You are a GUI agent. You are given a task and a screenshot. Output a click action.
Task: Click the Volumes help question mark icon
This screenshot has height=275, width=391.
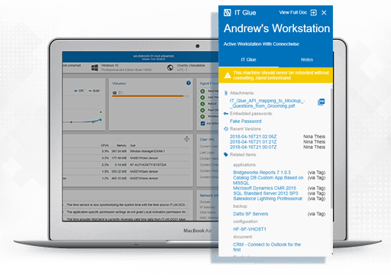[x=189, y=82]
